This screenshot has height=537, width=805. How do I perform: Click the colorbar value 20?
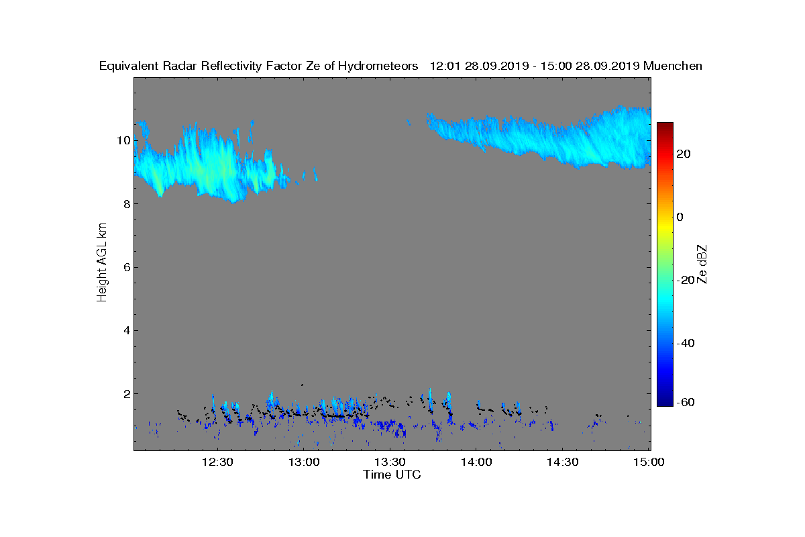point(685,154)
